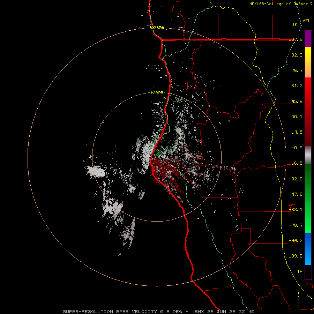Click the -109.8 value on velocity scale
314x314 pixels.
pos(294,256)
